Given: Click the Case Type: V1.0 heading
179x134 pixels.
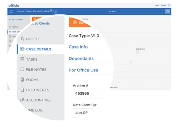Looking at the screenshot, I should [84, 36].
